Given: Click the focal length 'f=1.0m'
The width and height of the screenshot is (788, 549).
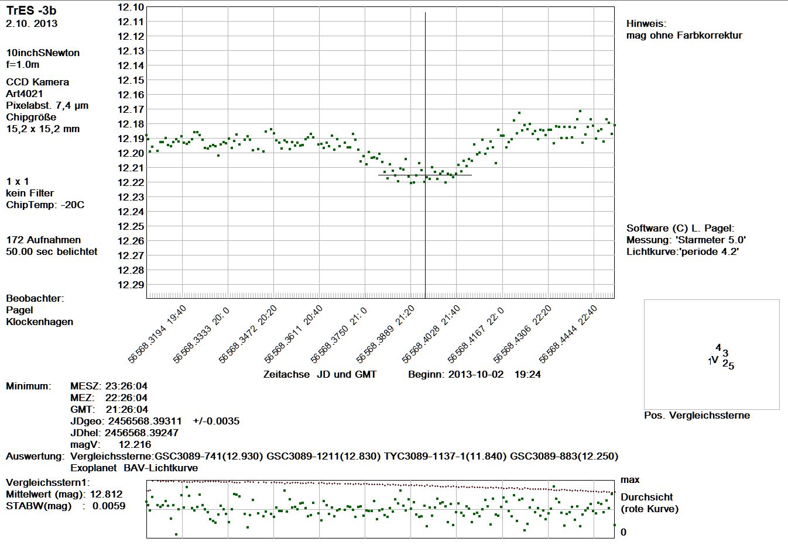Looking at the screenshot, I should 23,64.
